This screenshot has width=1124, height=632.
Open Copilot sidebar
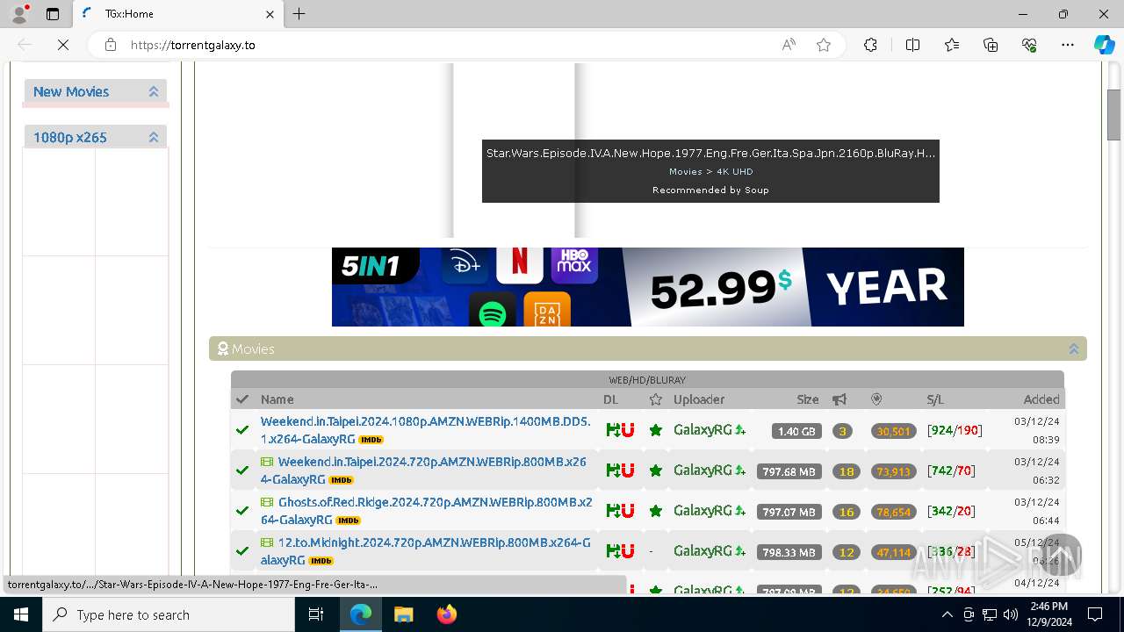(x=1105, y=45)
